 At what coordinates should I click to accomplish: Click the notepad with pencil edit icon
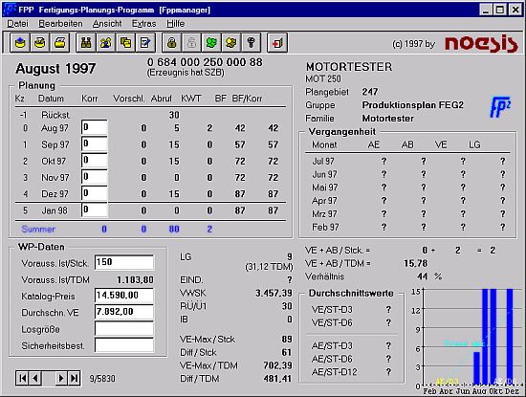[145, 43]
